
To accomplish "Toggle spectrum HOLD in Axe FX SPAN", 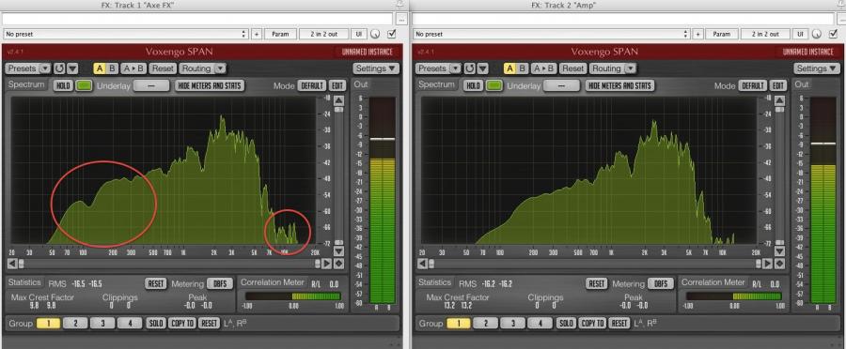I will [x=63, y=85].
